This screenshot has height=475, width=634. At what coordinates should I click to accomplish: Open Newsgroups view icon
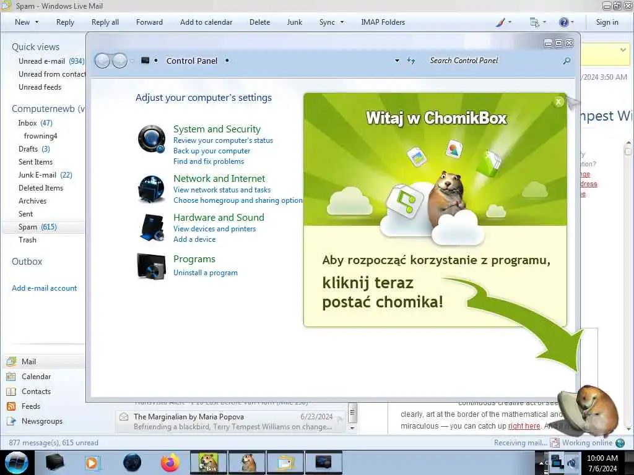pos(11,421)
